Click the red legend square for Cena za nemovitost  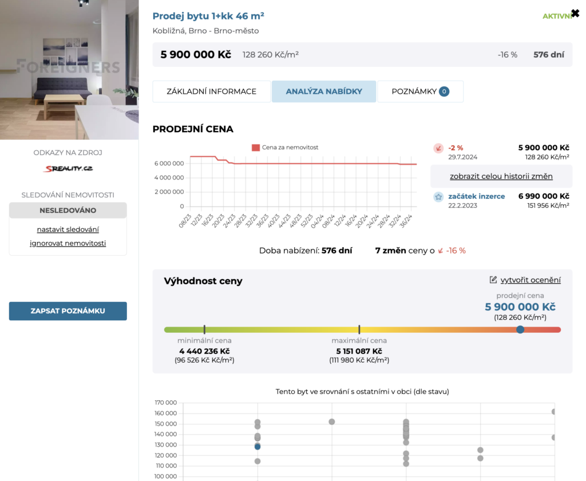point(256,148)
